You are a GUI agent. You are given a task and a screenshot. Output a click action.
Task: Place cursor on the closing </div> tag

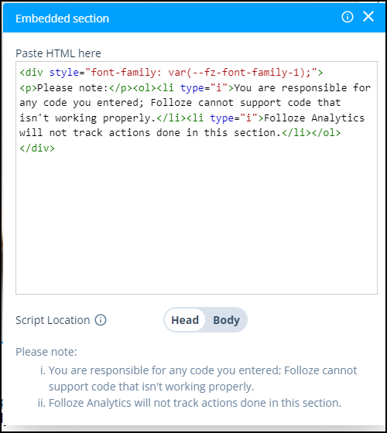pyautogui.click(x=37, y=148)
